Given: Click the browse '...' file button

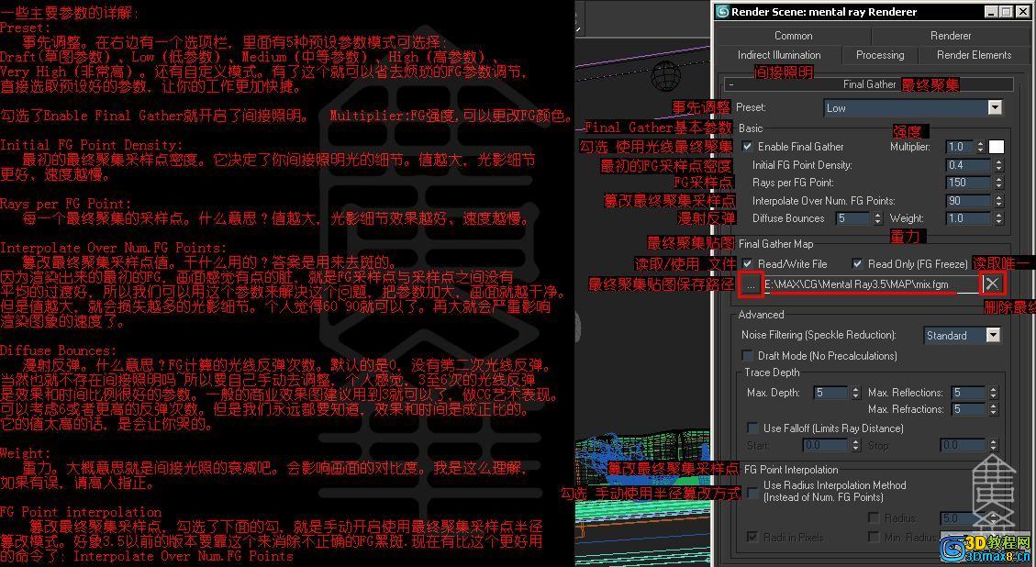Looking at the screenshot, I should coord(750,284).
